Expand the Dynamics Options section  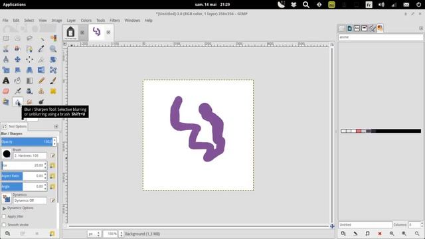(x=5, y=208)
